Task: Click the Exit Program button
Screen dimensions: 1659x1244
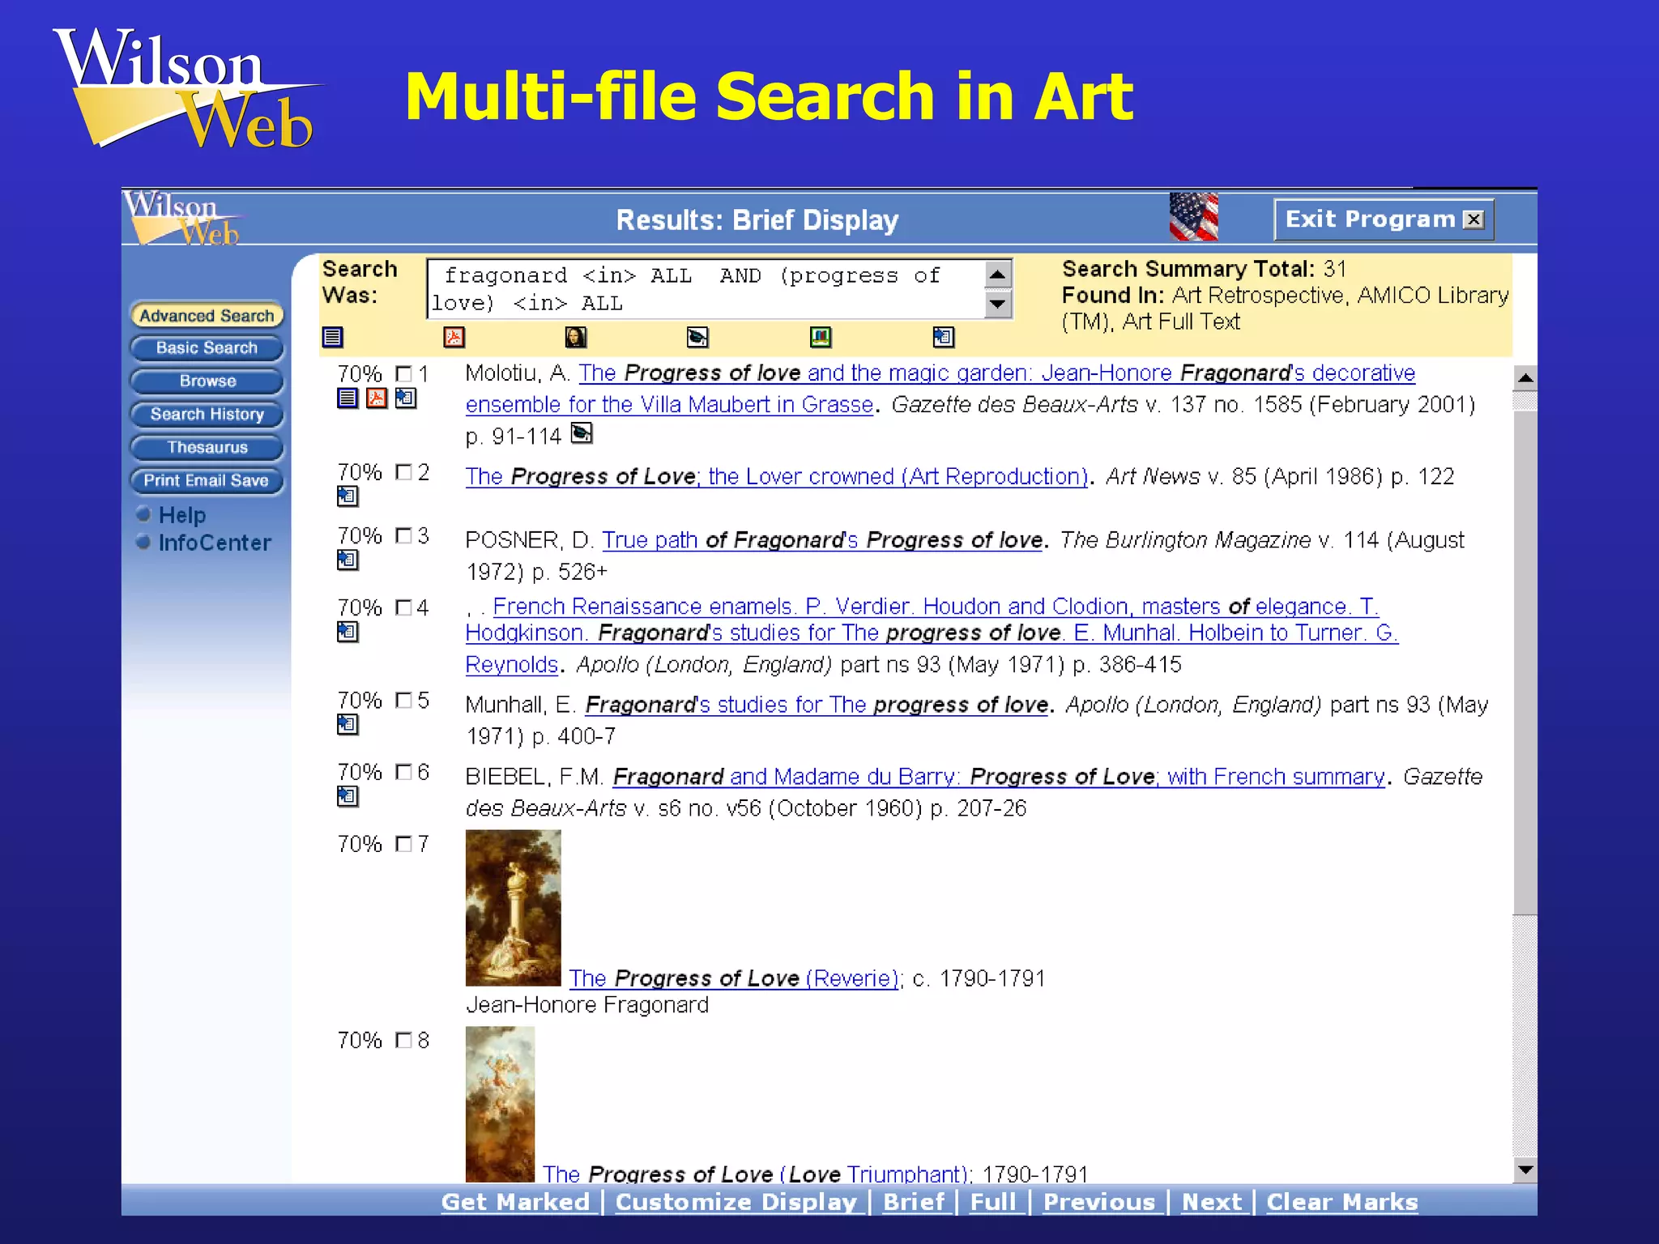Action: [x=1384, y=219]
